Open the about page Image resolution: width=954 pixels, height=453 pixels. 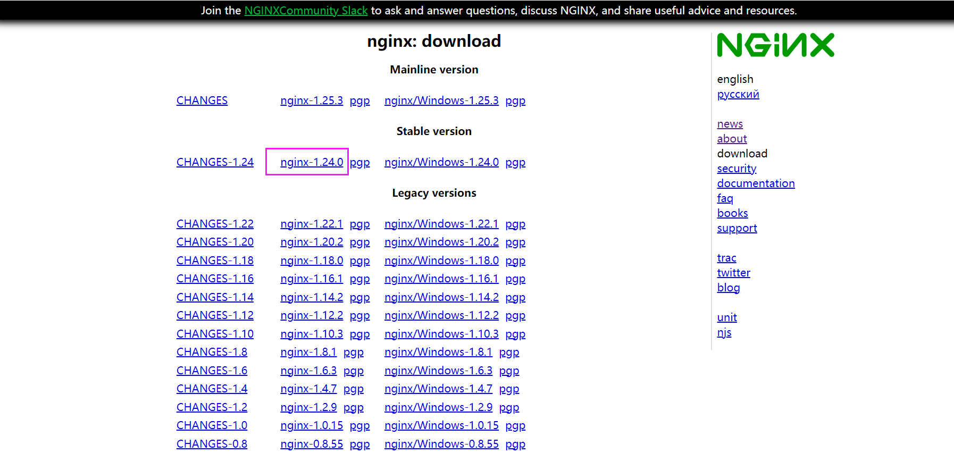pyautogui.click(x=732, y=139)
